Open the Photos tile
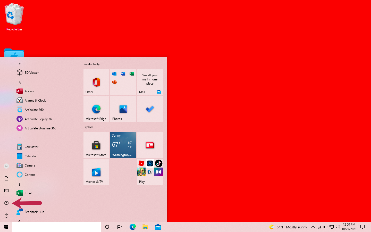Image resolution: width=371 pixels, height=232 pixels. tap(123, 109)
